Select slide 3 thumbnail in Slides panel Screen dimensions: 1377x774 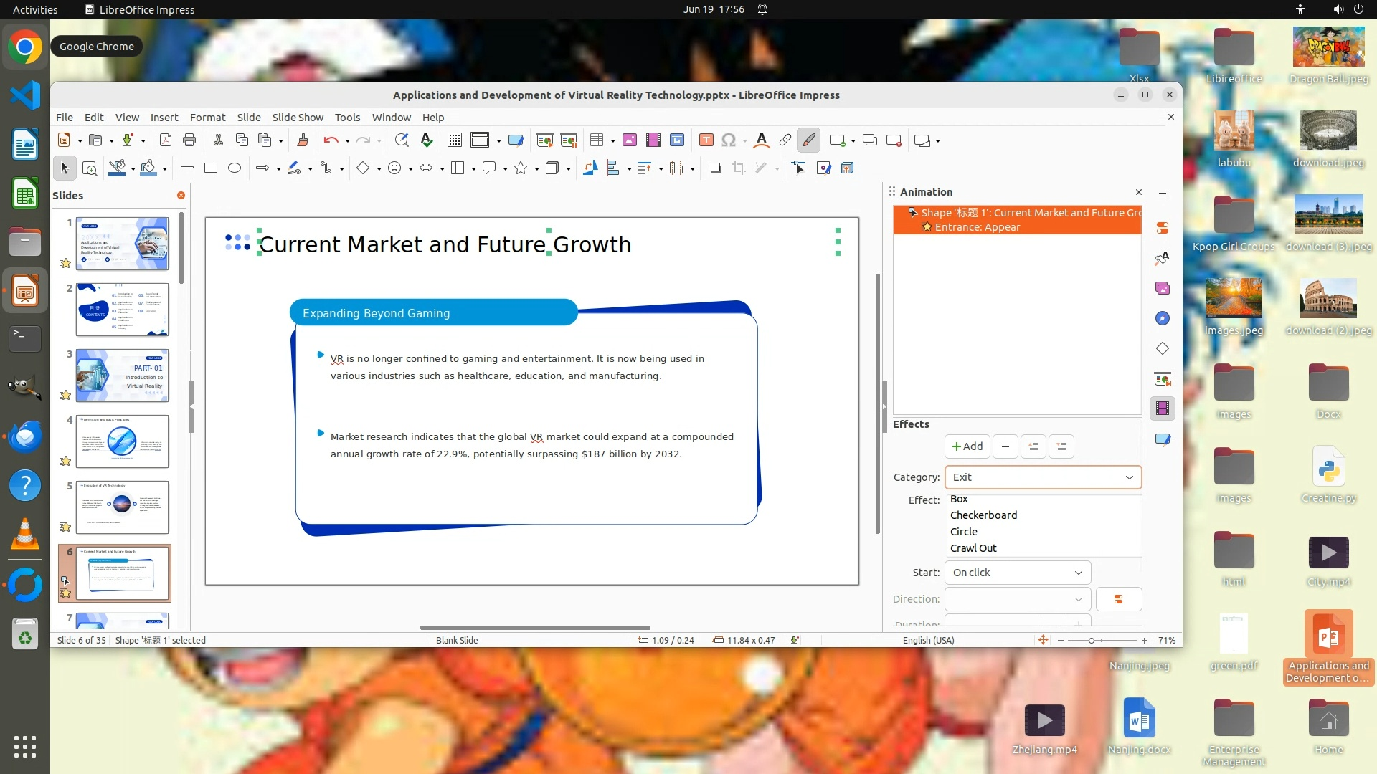(x=122, y=376)
